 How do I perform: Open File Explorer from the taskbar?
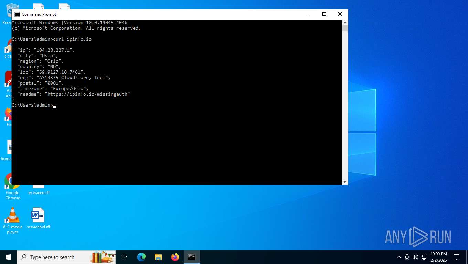(x=158, y=257)
